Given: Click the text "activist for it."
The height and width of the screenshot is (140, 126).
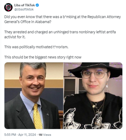Looking at the screenshot, I should point(15,37).
